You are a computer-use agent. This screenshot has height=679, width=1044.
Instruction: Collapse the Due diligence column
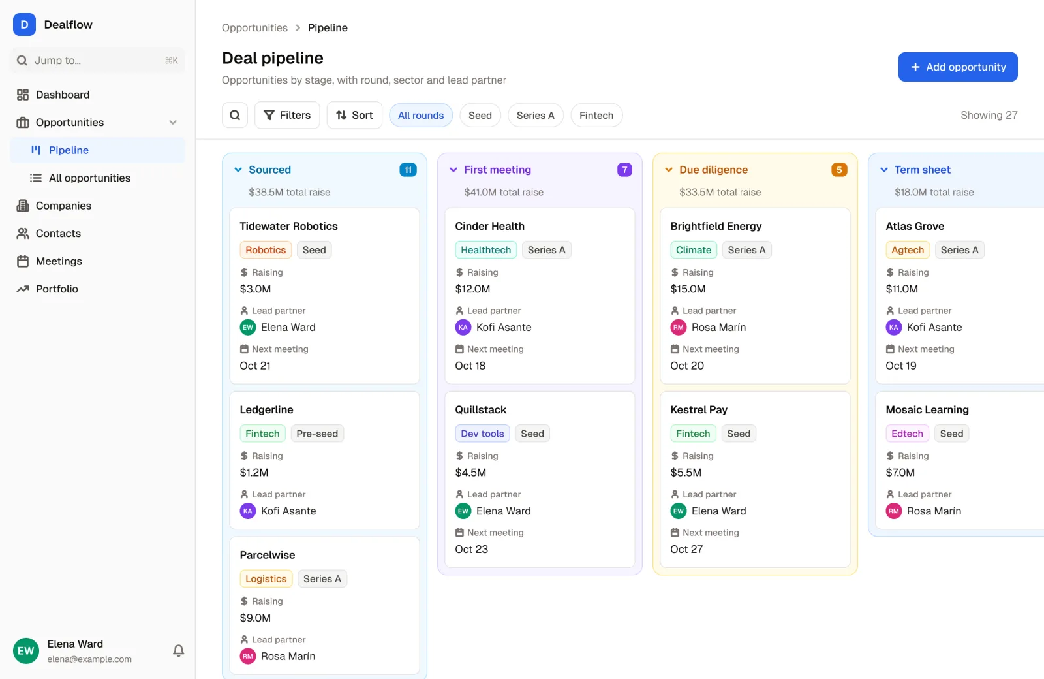(x=669, y=170)
